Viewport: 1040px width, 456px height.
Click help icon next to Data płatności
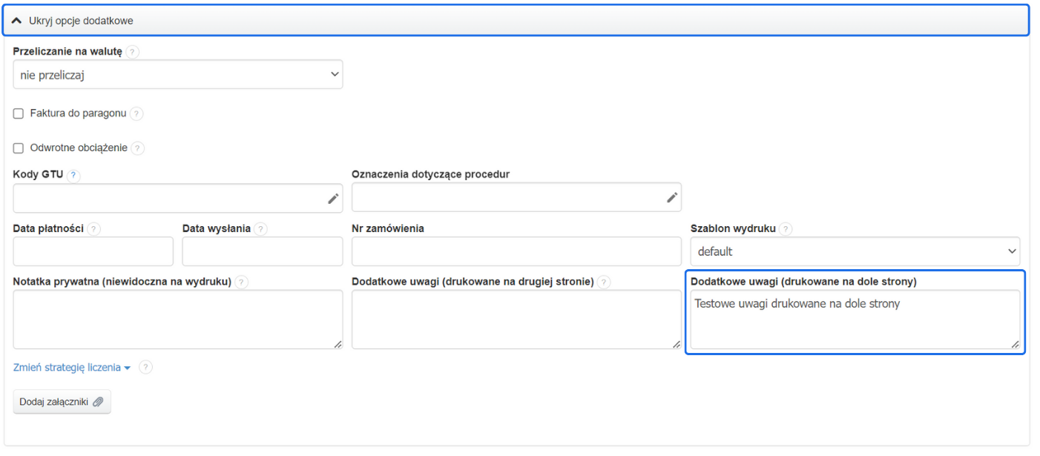[x=93, y=229]
